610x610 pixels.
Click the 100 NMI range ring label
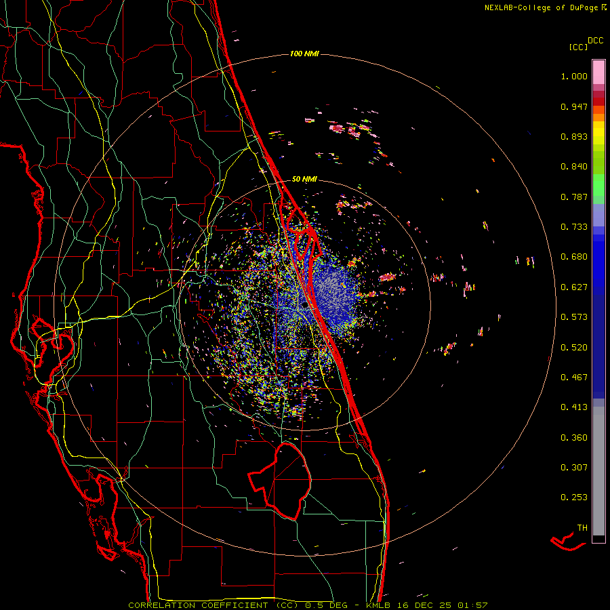pos(304,54)
